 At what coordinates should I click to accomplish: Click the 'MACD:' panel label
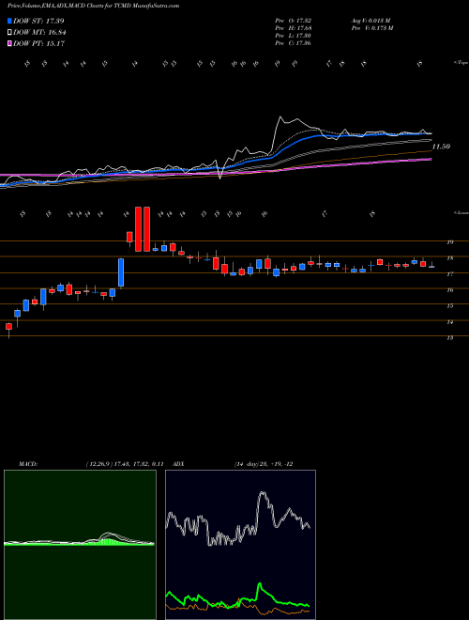click(28, 464)
